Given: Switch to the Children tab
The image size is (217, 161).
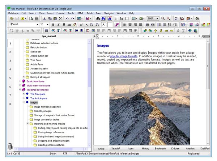Looking at the screenshot, I should point(175,149).
